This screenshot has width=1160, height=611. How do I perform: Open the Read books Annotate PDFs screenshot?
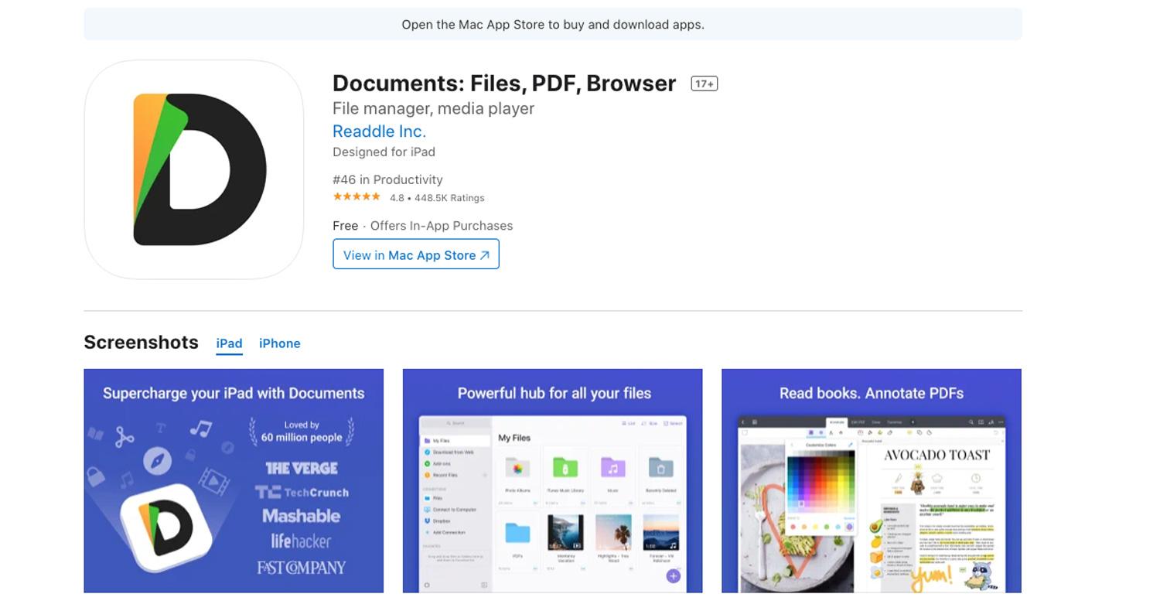click(x=872, y=481)
